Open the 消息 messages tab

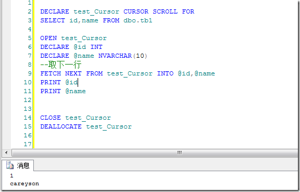pyautogui.click(x=18, y=165)
